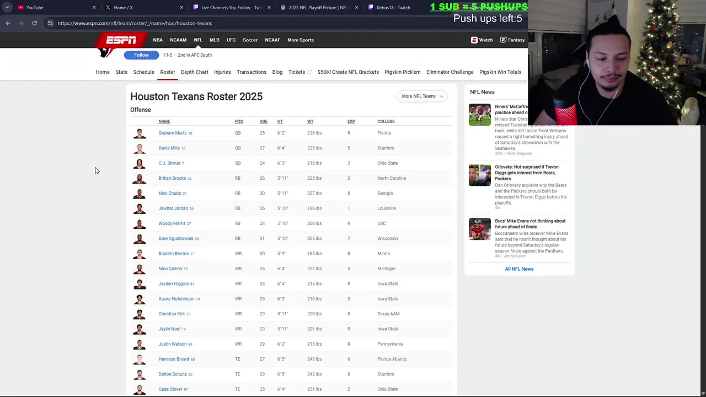The width and height of the screenshot is (706, 397).
Task: Click British Brooks headshot icon
Action: point(140,178)
